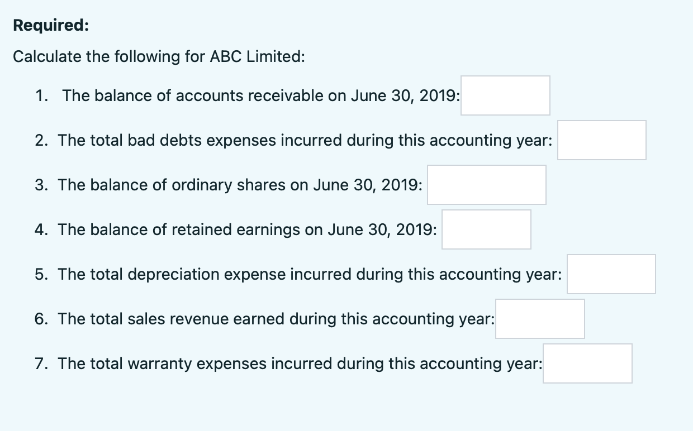Image resolution: width=693 pixels, height=431 pixels.
Task: Select the retained earnings balance input field
Action: click(x=486, y=229)
